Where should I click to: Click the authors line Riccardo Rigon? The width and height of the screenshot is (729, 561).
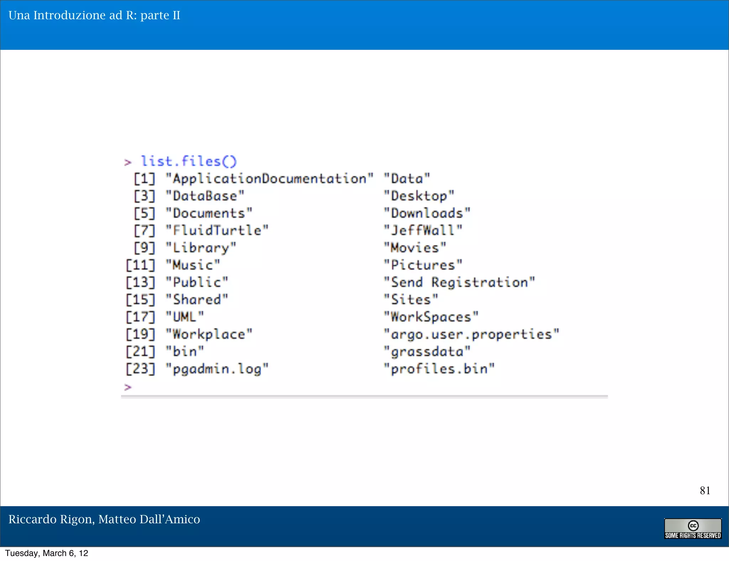(x=104, y=519)
